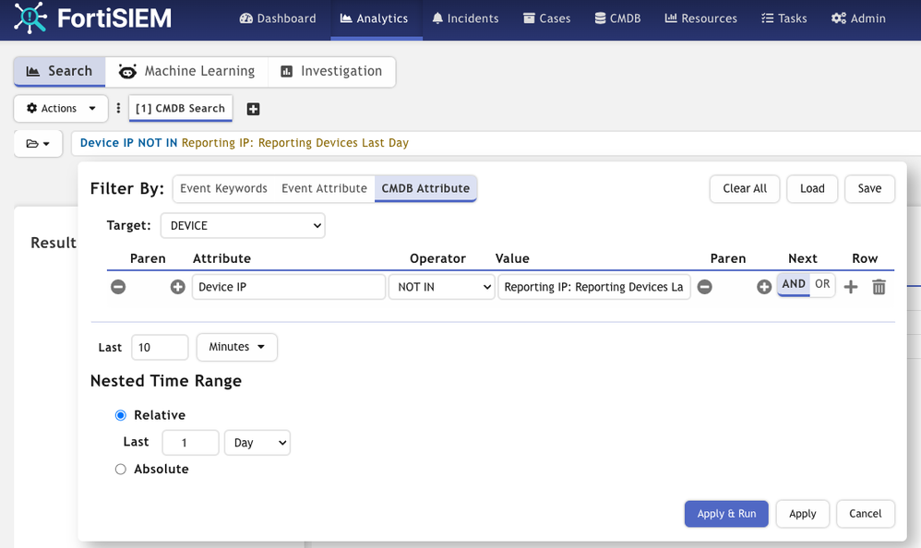Add right paren with plus icon

click(x=764, y=287)
